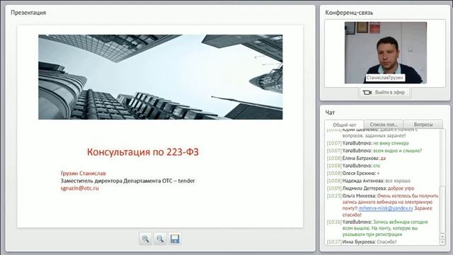Click YanaBubnova's 'всем видно и слышно?' message

[x=374, y=151]
